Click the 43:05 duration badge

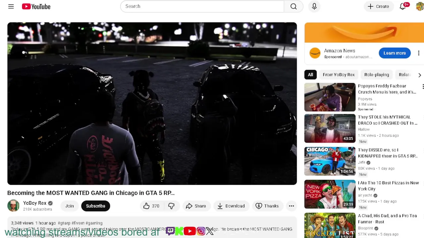(x=348, y=139)
